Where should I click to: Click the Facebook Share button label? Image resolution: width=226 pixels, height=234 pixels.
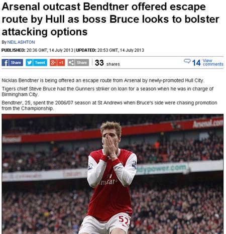click(16, 63)
